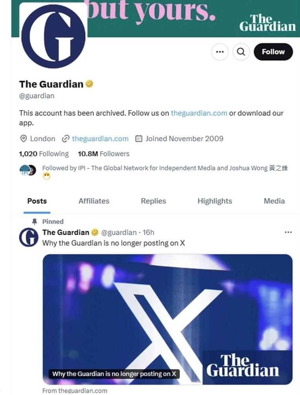Click the Guardian avatar on the pinned post
Viewport: 300px width, 395px height.
[29, 237]
